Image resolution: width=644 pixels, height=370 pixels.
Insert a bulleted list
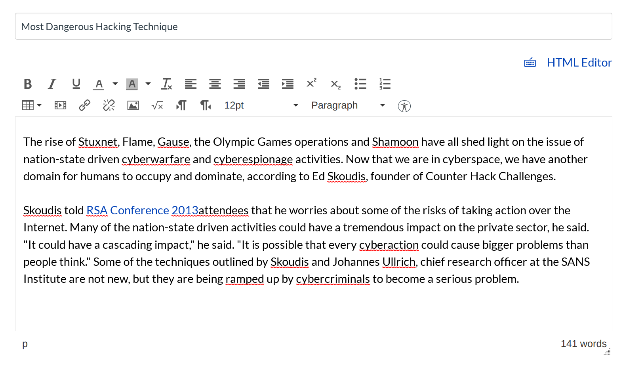click(x=360, y=84)
